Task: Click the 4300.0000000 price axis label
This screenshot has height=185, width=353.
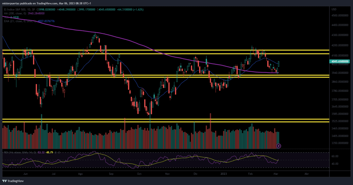Action: pyautogui.click(x=340, y=35)
